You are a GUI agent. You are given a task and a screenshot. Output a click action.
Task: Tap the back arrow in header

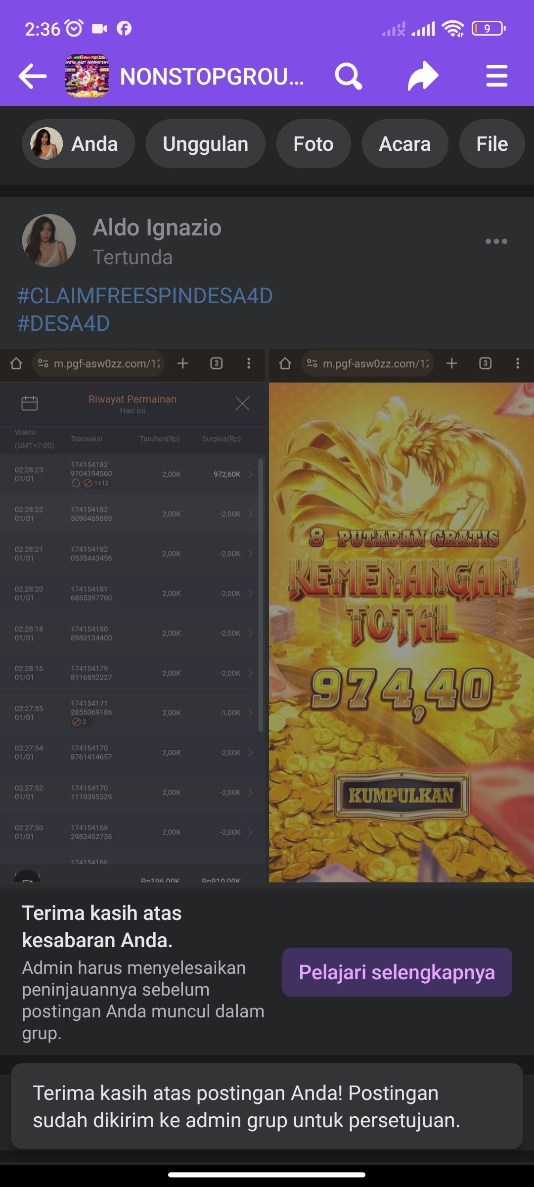click(33, 76)
